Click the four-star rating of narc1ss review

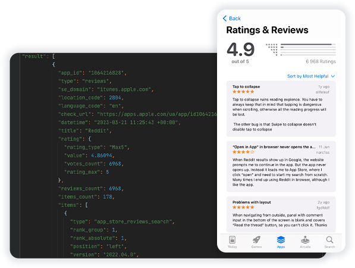point(243,152)
